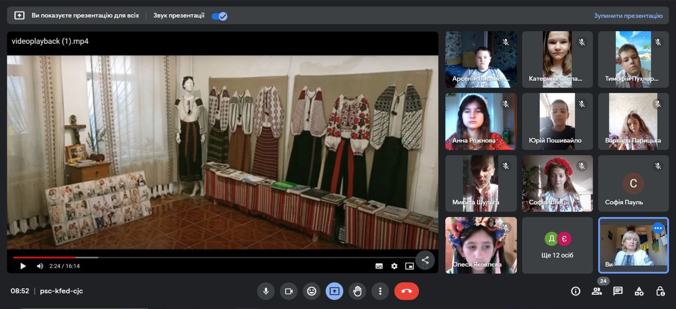Play the videoplayback video

point(23,266)
